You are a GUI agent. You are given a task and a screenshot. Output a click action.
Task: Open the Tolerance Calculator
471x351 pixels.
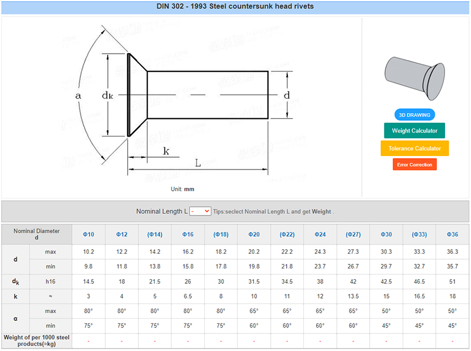tap(414, 148)
